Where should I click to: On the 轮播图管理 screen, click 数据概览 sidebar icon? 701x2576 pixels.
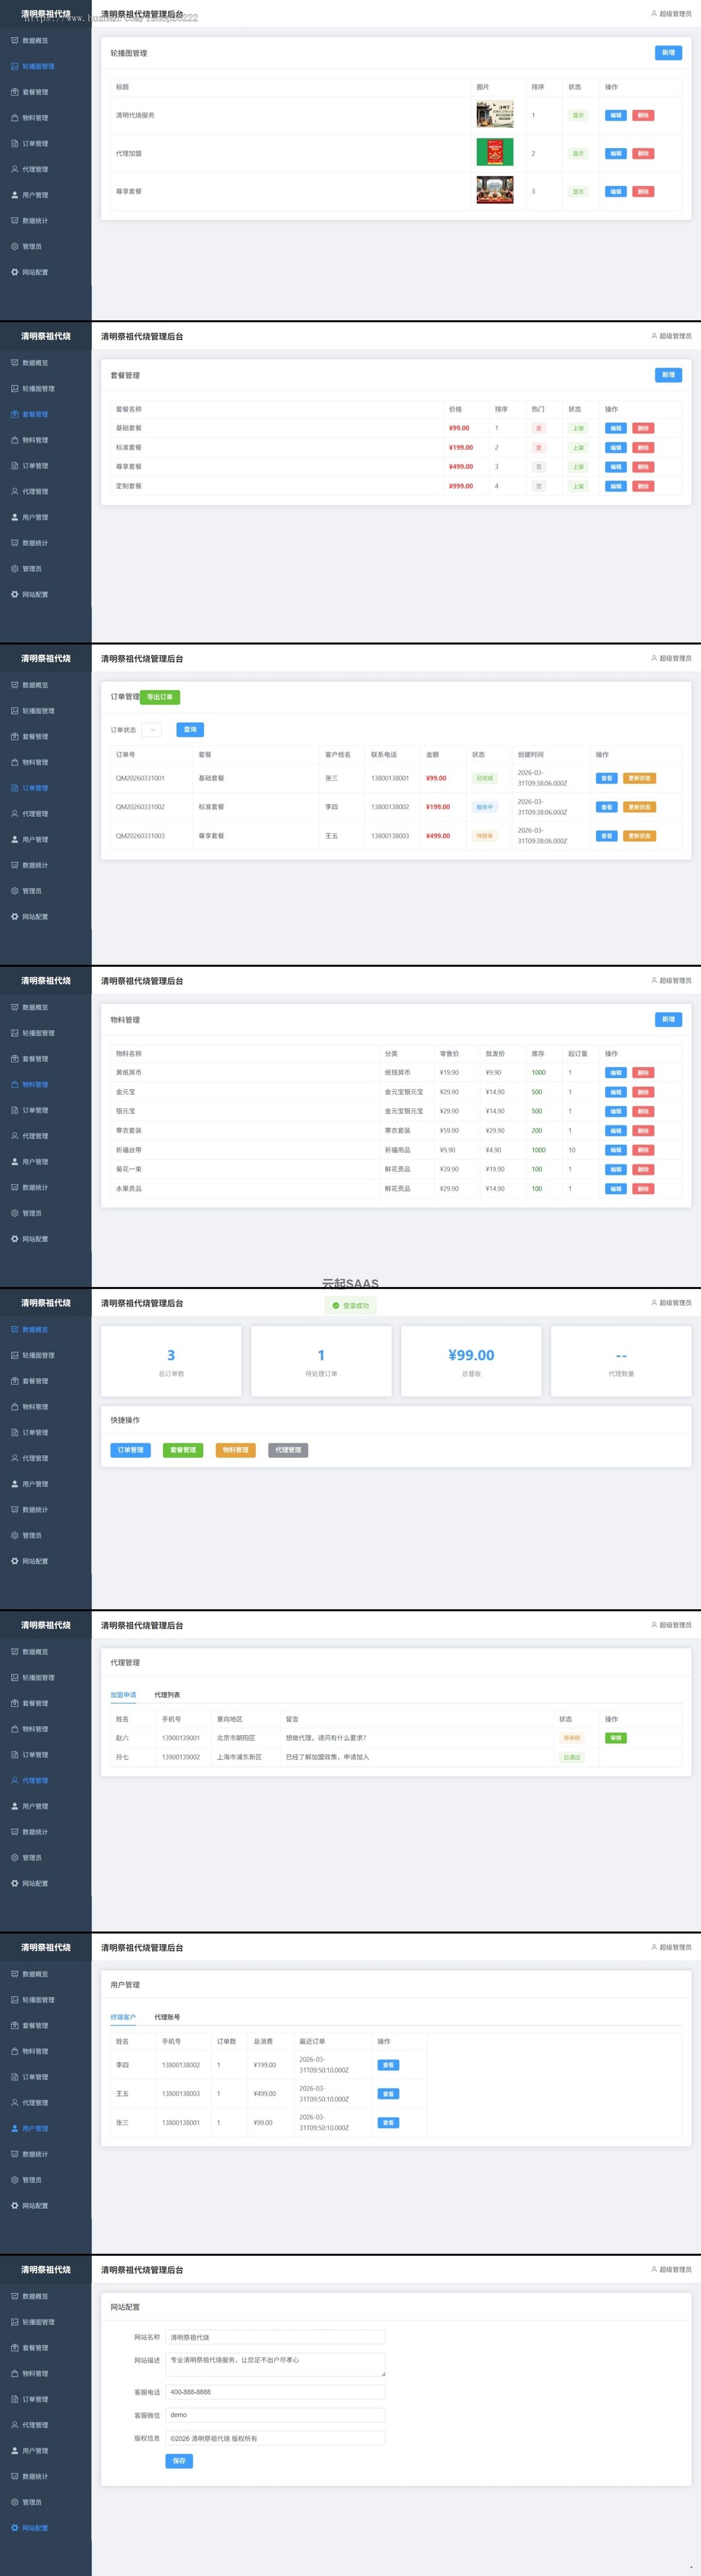pos(14,41)
